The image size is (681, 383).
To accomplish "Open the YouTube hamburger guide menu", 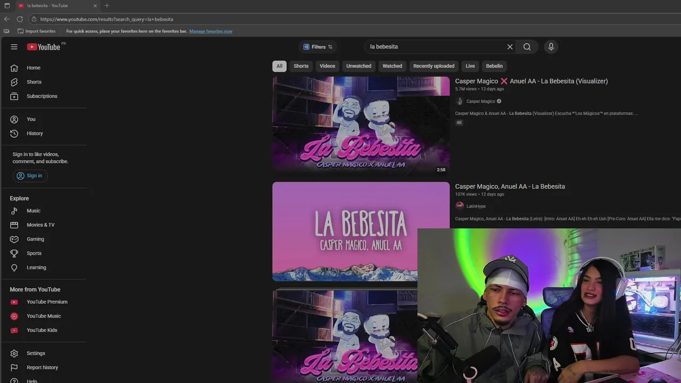I will tap(14, 47).
